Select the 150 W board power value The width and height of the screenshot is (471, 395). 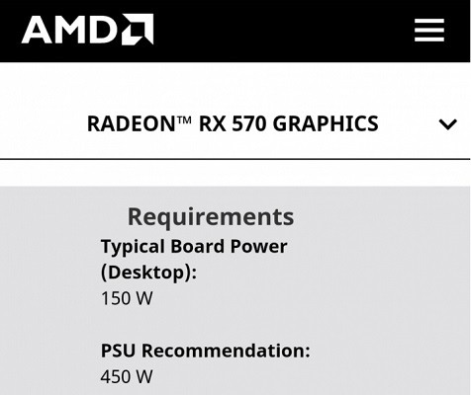pyautogui.click(x=127, y=298)
